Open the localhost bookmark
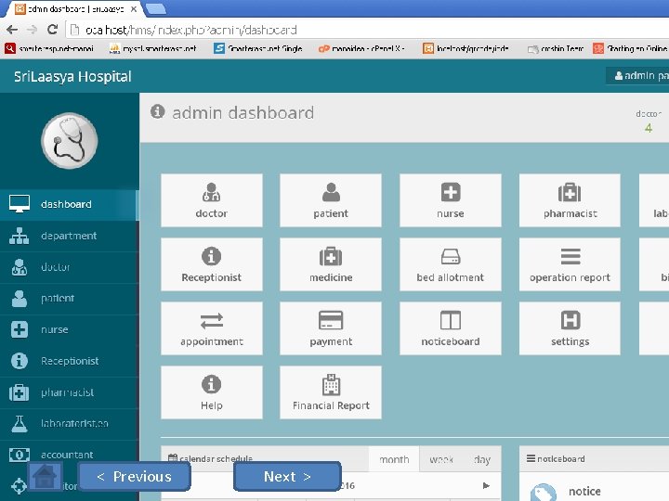 coord(466,48)
